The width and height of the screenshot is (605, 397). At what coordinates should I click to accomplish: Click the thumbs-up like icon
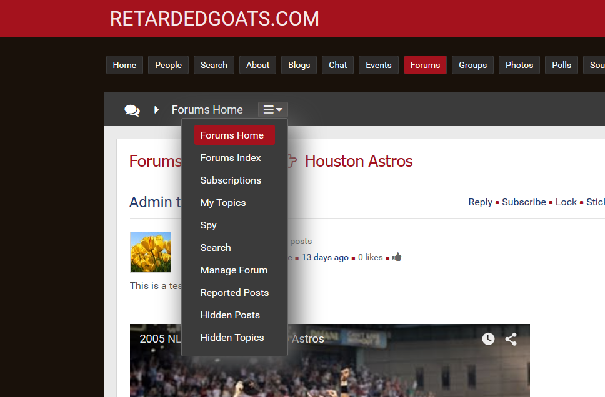coord(397,257)
